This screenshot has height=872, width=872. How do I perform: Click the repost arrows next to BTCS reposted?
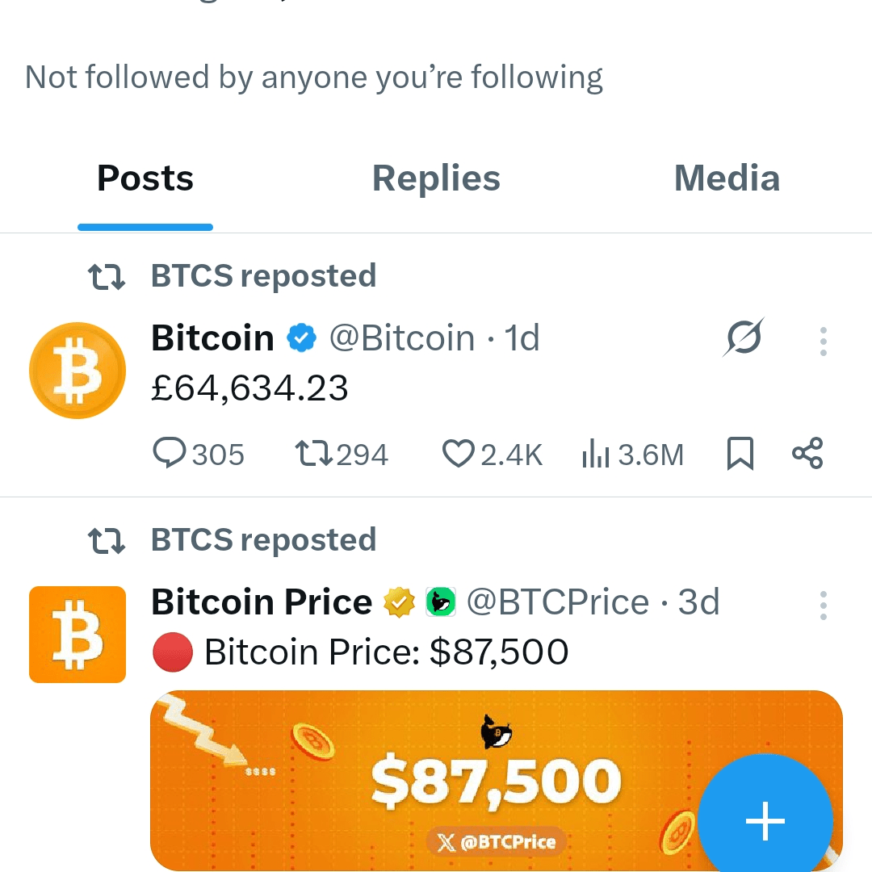coord(106,275)
